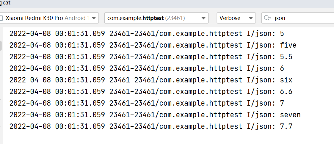The width and height of the screenshot is (334, 144).
Task: Click the log entry with value 6.6
Action: coord(151,92)
